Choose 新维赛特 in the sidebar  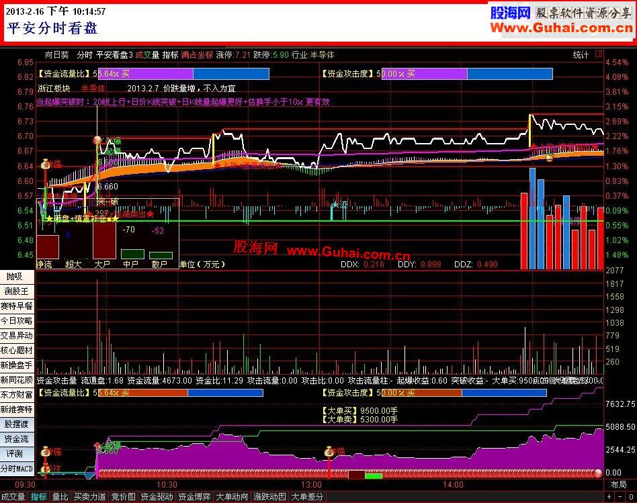17,410
